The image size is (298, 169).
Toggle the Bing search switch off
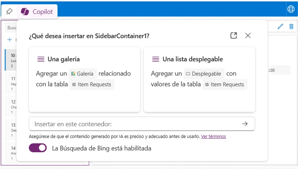click(38, 148)
